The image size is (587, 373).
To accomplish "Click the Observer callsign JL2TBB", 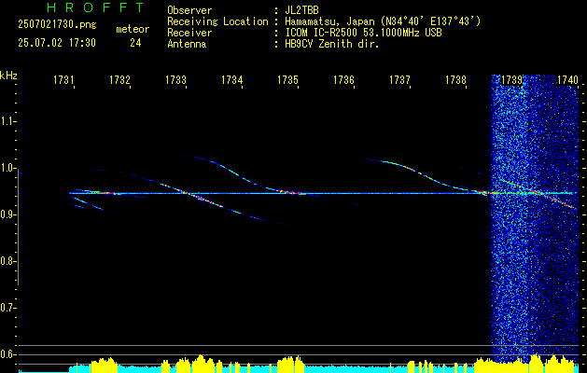I will pos(301,10).
